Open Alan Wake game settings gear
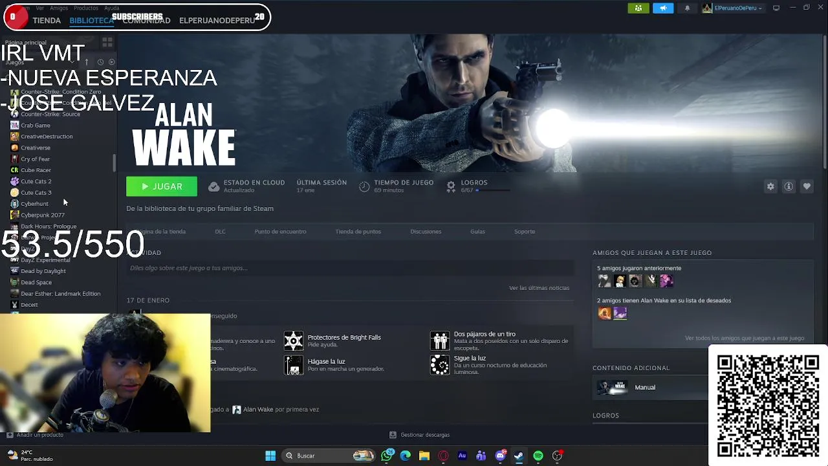The height and width of the screenshot is (466, 828). coord(770,186)
